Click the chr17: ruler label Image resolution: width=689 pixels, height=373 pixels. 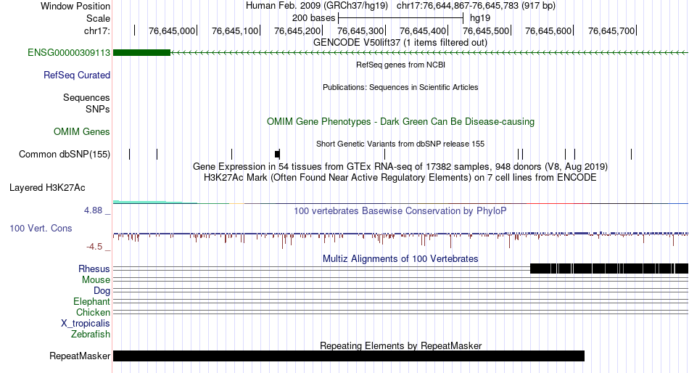pyautogui.click(x=97, y=30)
